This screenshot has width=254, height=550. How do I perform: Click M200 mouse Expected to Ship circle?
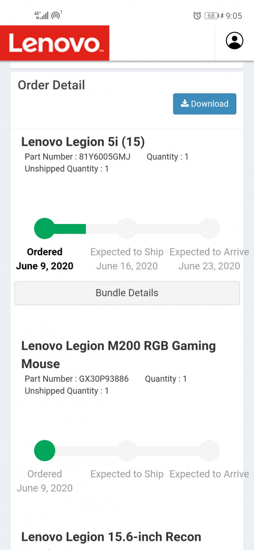127,451
